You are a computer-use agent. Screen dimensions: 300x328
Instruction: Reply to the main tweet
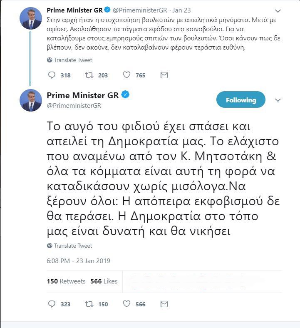52,304
